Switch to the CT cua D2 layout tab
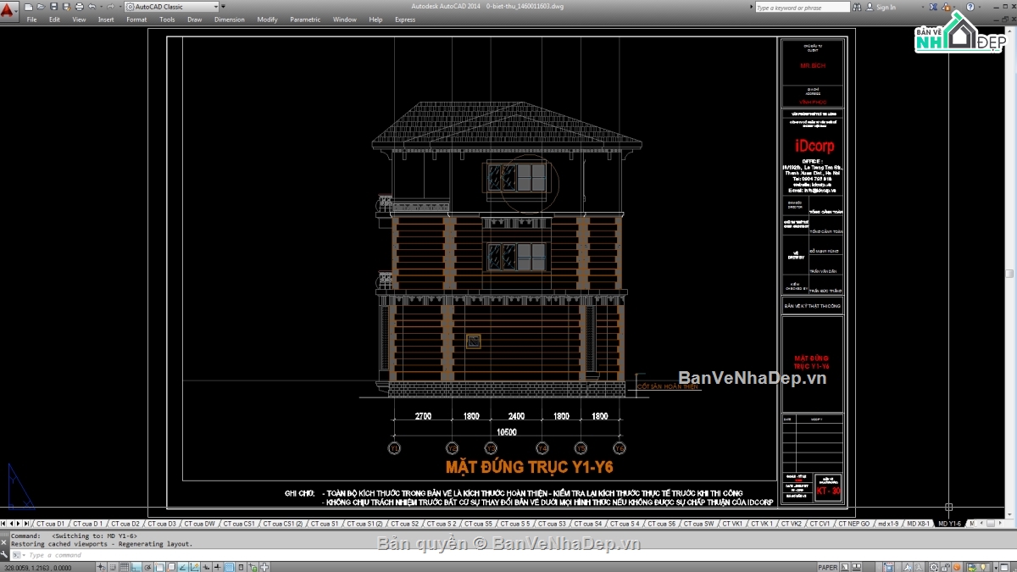 pos(124,524)
